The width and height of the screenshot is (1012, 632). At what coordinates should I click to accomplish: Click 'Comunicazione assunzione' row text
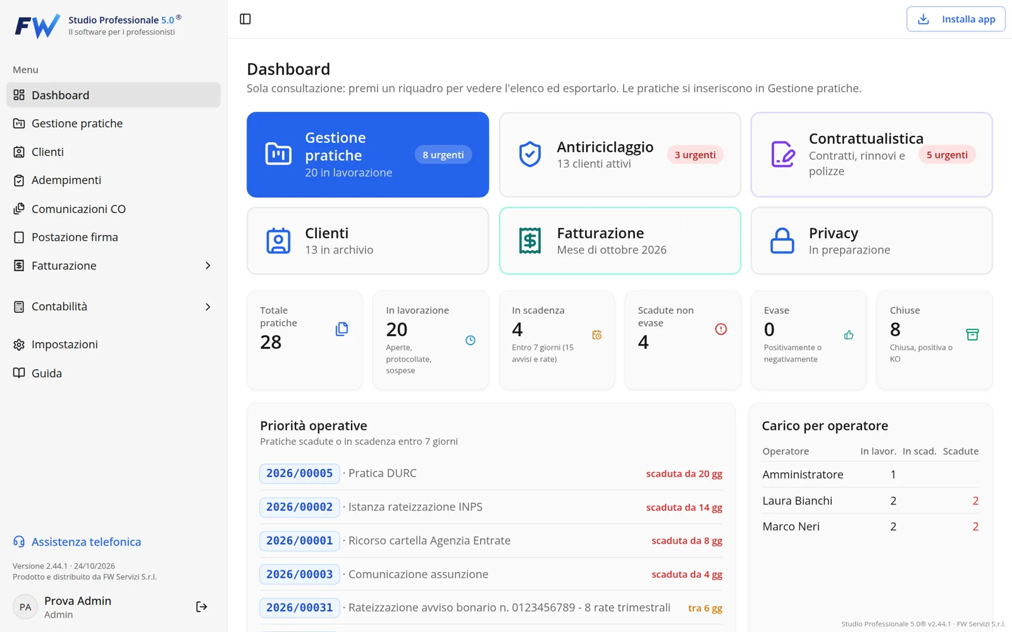(418, 574)
